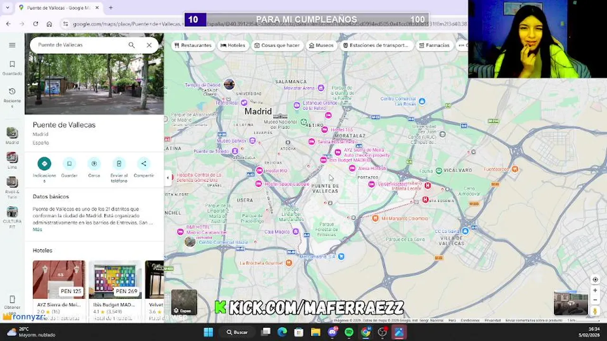
Task: Filter map by Cosas que hacer
Action: (x=277, y=45)
